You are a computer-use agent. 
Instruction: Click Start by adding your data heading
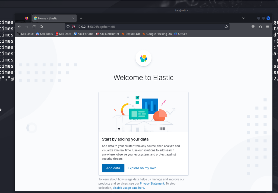[x=125, y=139]
